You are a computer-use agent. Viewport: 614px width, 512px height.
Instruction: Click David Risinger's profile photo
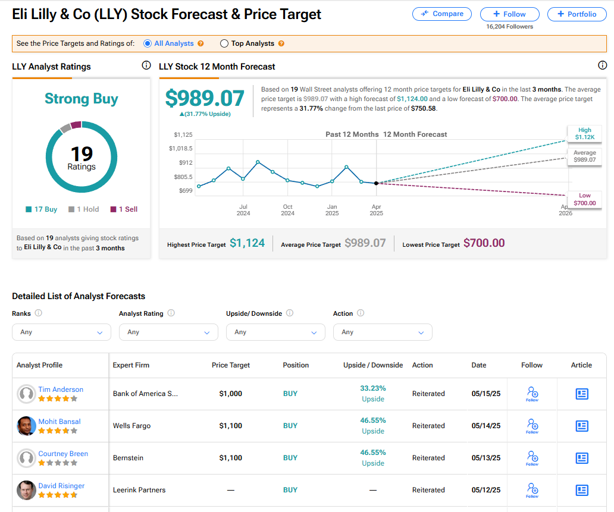tap(26, 490)
